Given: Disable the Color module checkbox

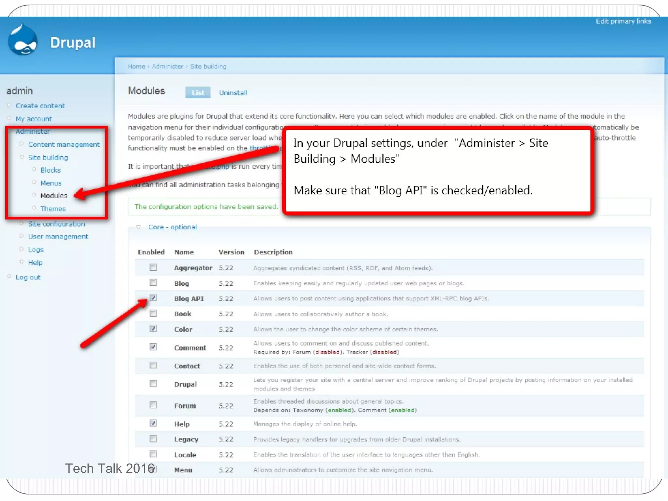Looking at the screenshot, I should (153, 328).
